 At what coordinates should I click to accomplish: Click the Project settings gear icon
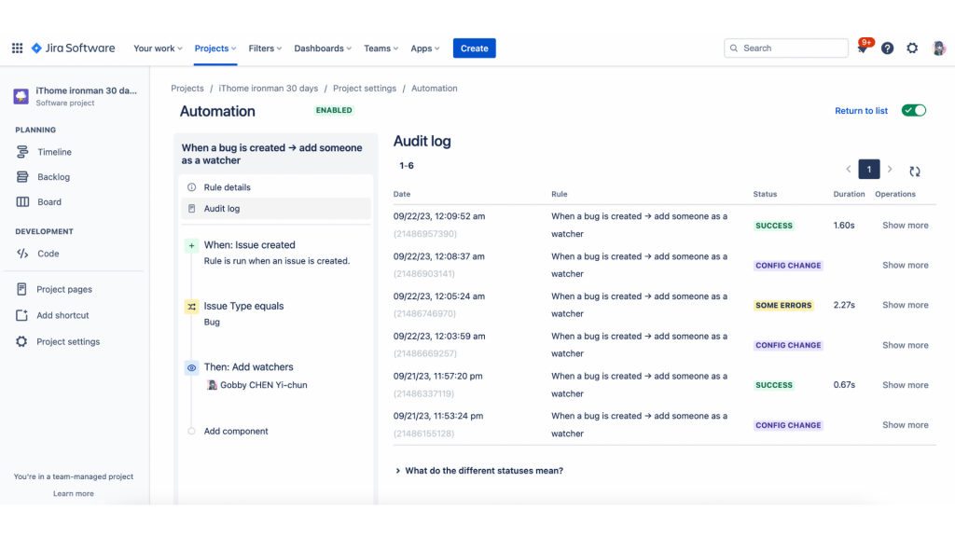[22, 341]
